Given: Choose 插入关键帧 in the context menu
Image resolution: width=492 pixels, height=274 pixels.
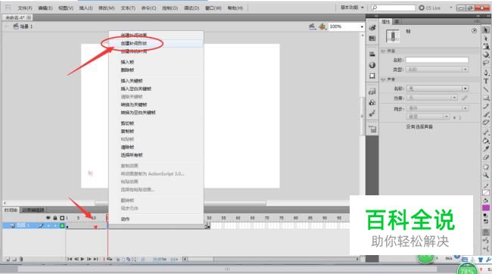Looking at the screenshot, I should [x=132, y=81].
